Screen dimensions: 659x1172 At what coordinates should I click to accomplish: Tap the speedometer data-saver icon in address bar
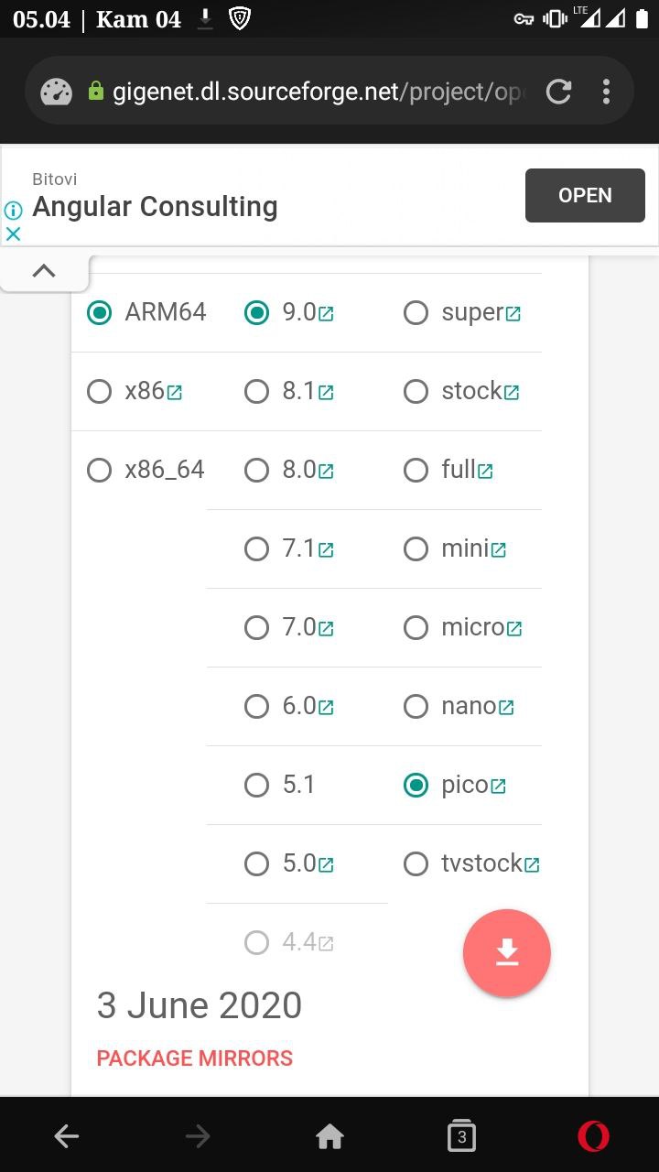click(x=57, y=92)
